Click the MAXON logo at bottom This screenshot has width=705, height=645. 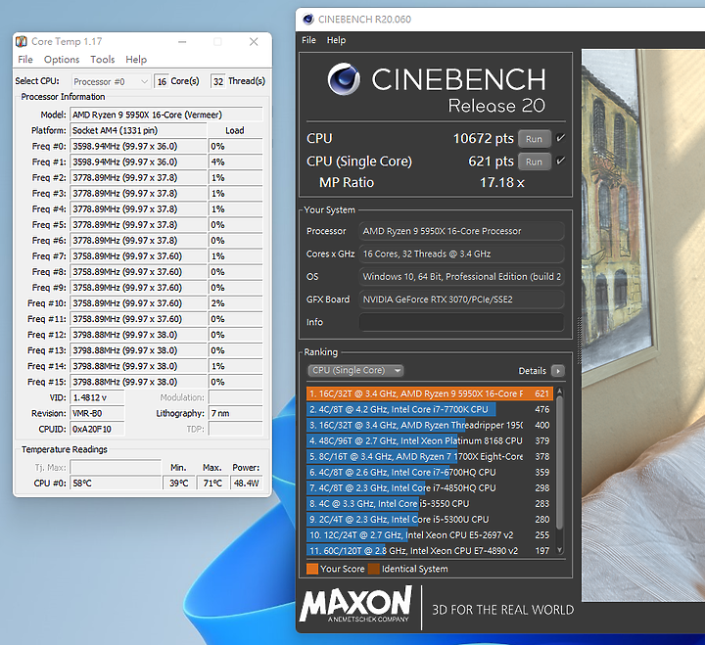tap(355, 603)
